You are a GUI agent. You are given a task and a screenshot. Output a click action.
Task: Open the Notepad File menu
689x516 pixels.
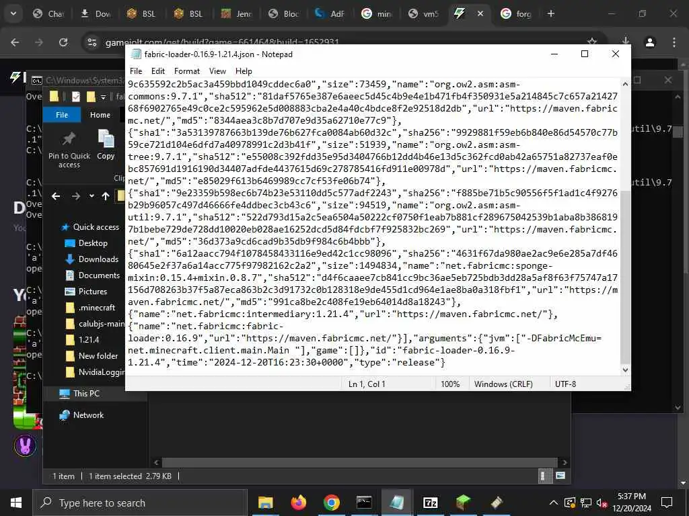pyautogui.click(x=136, y=71)
